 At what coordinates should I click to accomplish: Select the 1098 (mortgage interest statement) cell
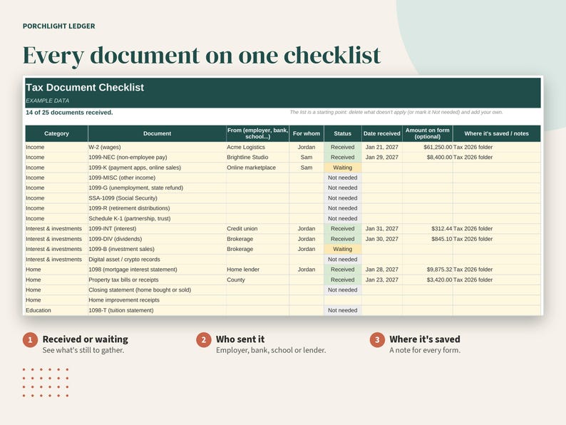tap(157, 270)
